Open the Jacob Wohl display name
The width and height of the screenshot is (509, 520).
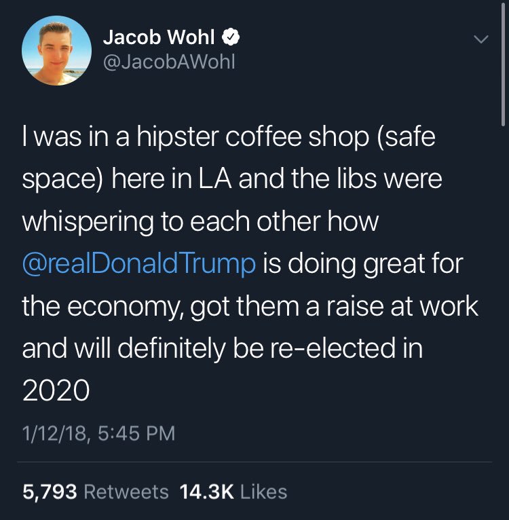(x=159, y=37)
